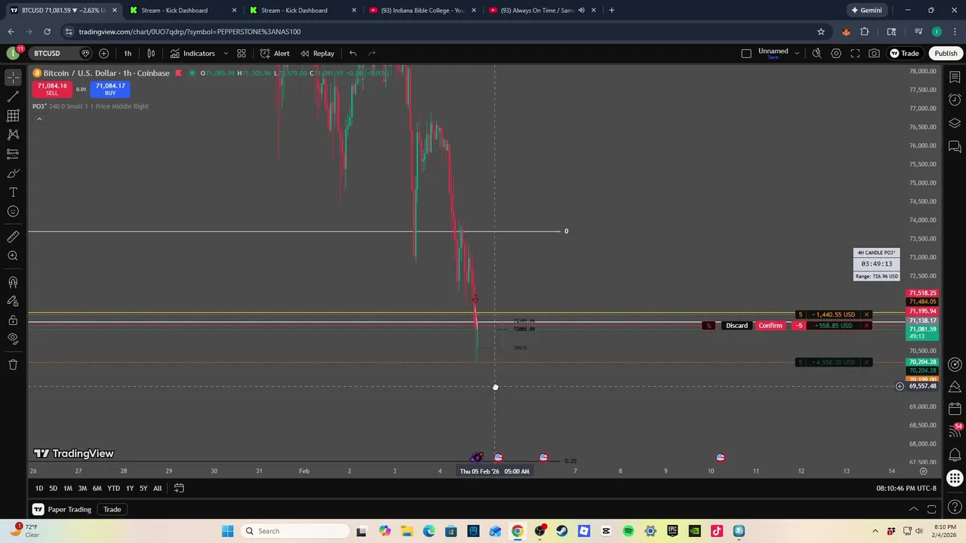966x543 pixels.
Task: Open chart settings hexagon icon
Action: click(x=836, y=53)
